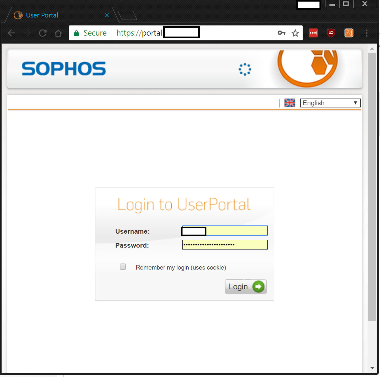Click the Login button

(246, 286)
